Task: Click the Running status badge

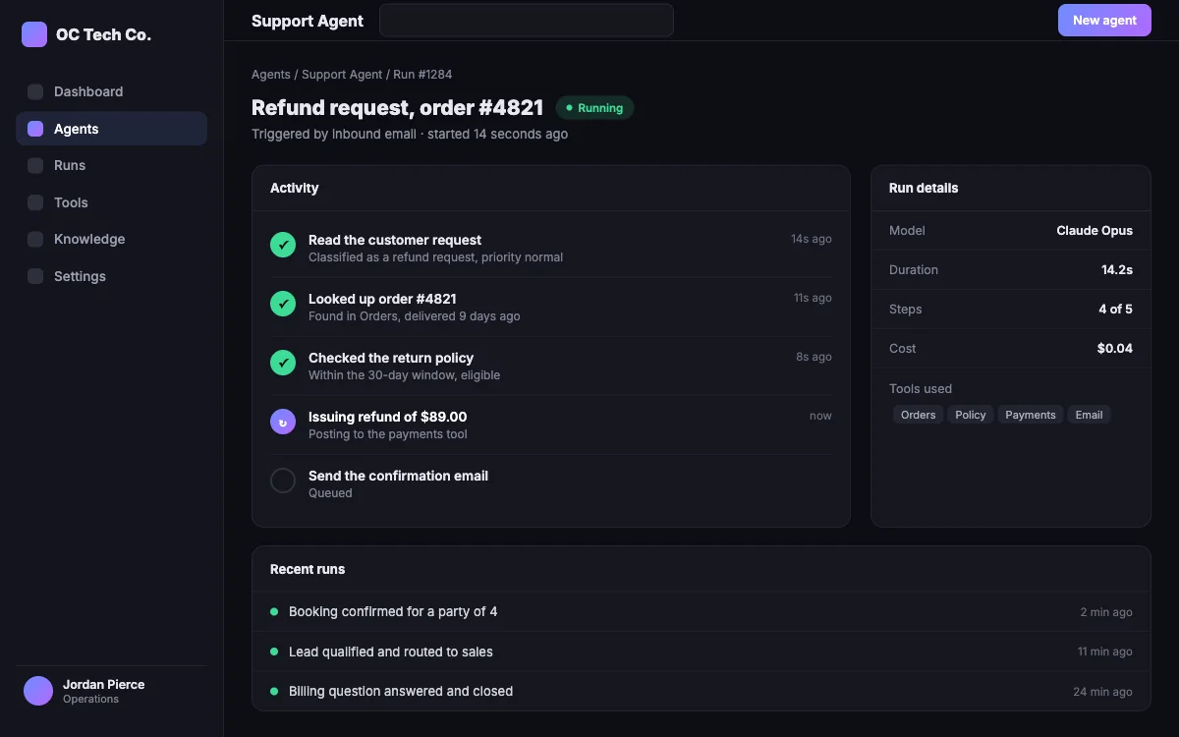Action: pyautogui.click(x=595, y=108)
